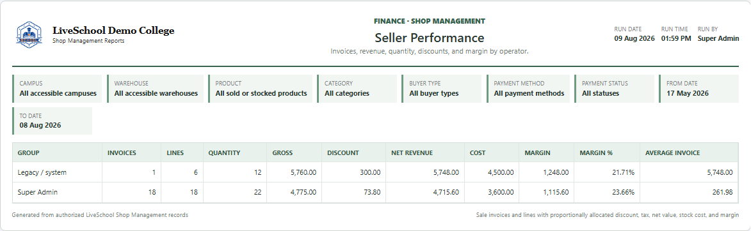Click the cost value 3,600.00
The height and width of the screenshot is (231, 751).
point(501,192)
